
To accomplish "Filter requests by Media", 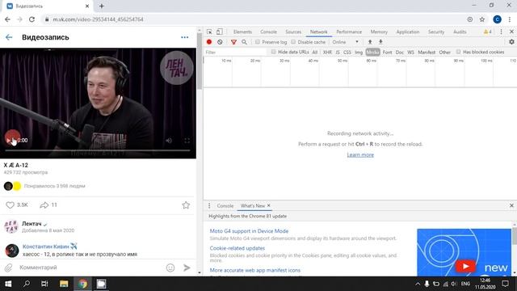I will 372,52.
